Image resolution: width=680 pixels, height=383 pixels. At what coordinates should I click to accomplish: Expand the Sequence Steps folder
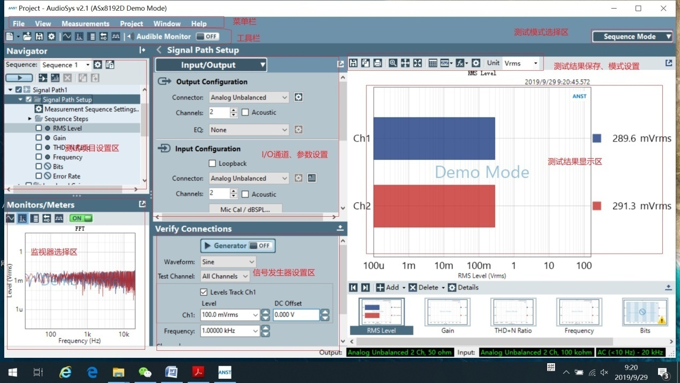(30, 119)
